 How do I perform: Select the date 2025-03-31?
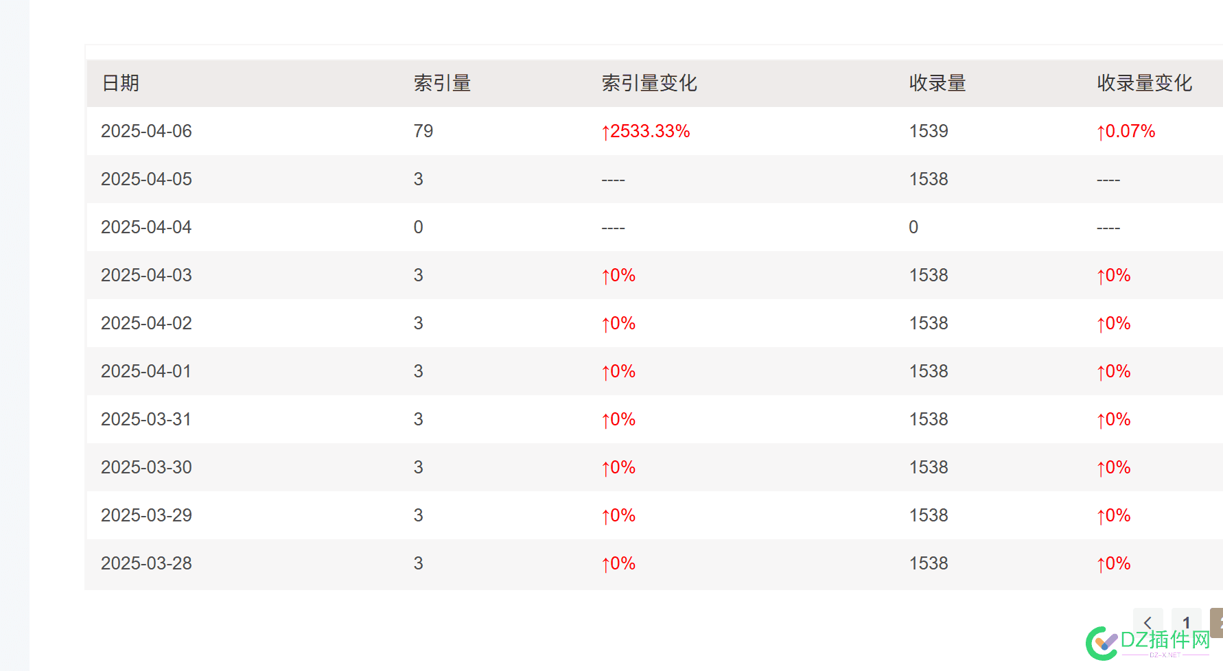146,419
